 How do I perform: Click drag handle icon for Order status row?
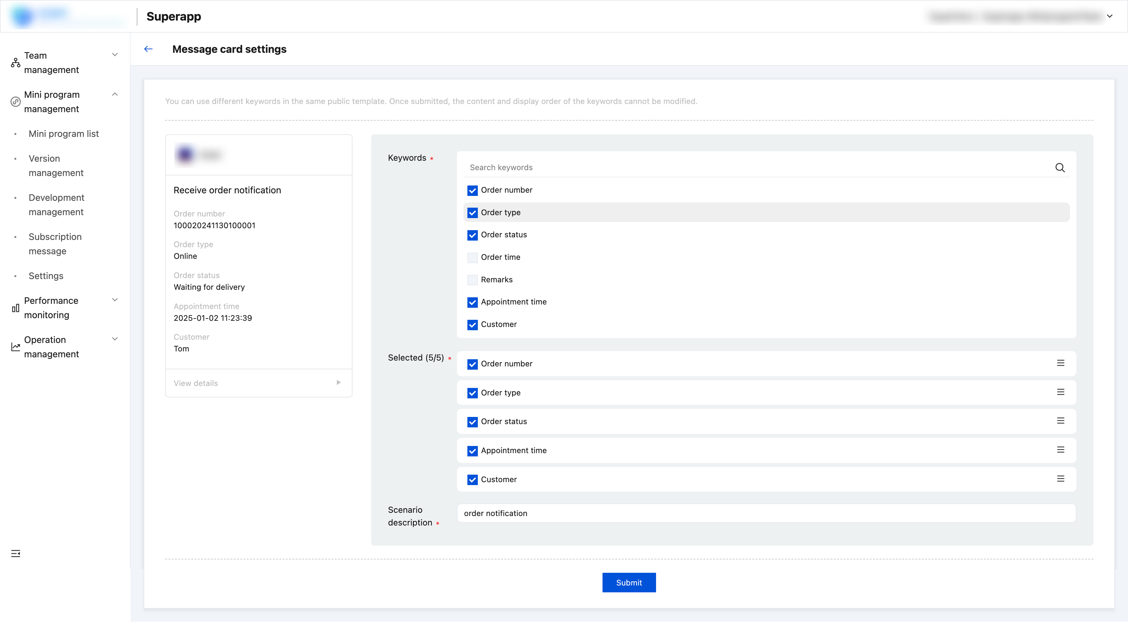click(x=1060, y=421)
